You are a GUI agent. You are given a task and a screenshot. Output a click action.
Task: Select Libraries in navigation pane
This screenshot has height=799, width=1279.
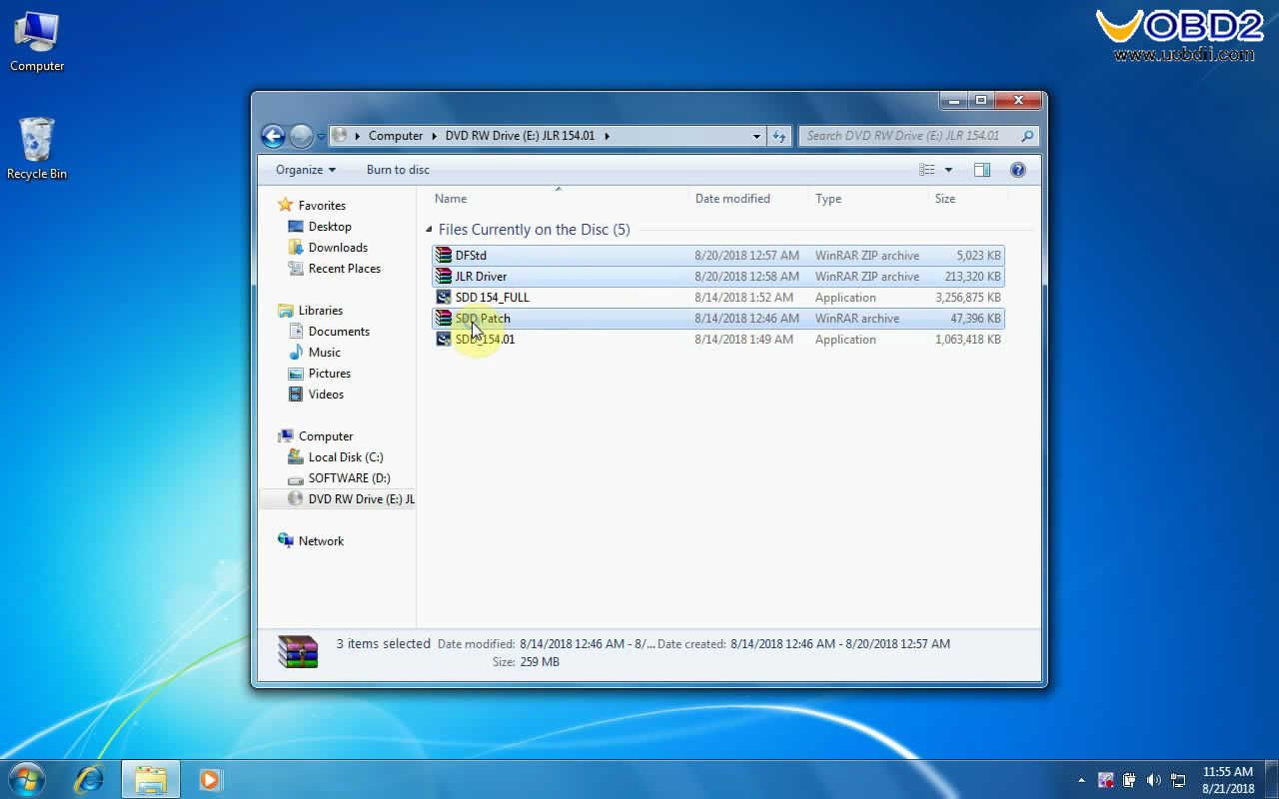320,311
